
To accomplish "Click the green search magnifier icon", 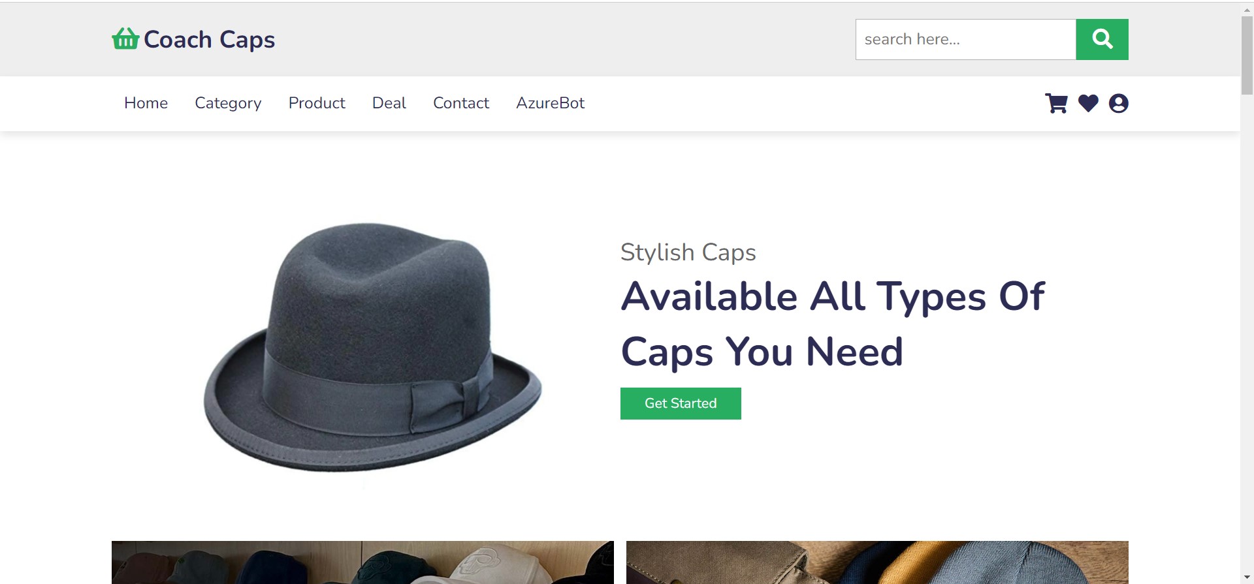I will pos(1102,39).
